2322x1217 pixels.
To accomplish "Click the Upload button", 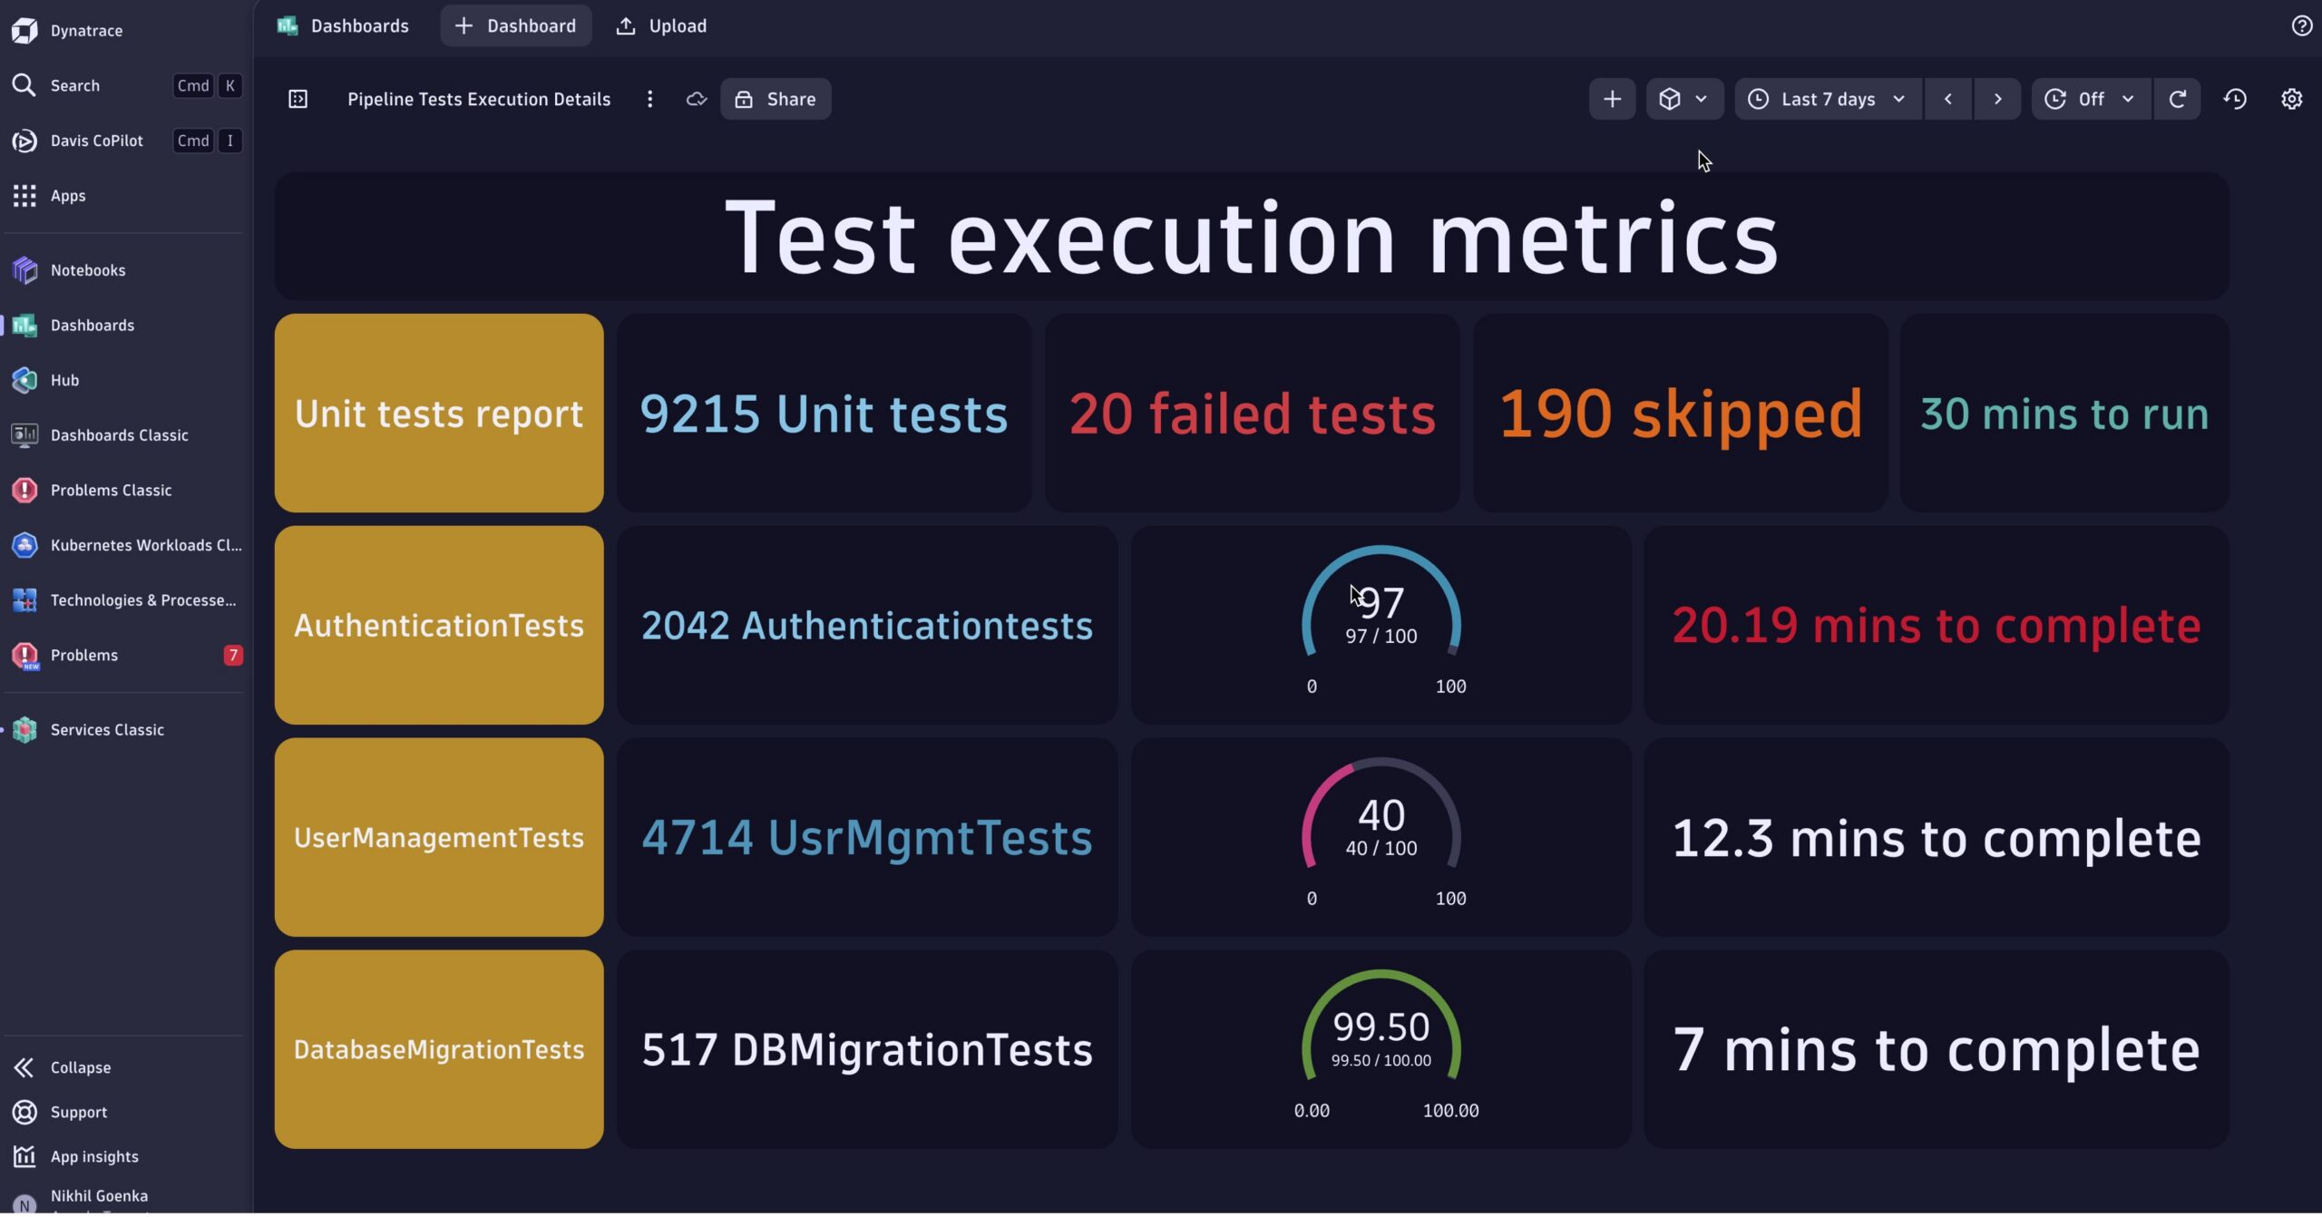I will tap(661, 25).
